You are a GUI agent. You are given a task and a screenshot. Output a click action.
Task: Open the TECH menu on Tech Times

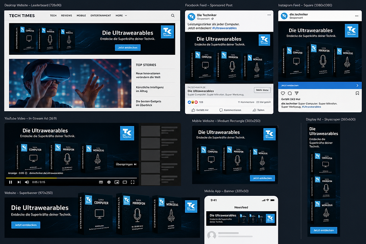[x=53, y=16]
